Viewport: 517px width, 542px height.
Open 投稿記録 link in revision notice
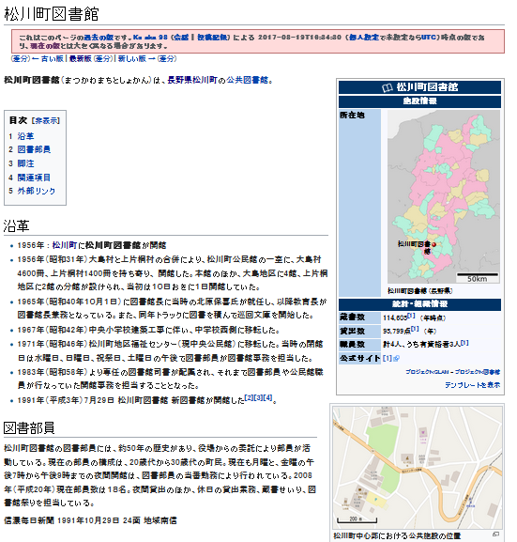coord(212,38)
